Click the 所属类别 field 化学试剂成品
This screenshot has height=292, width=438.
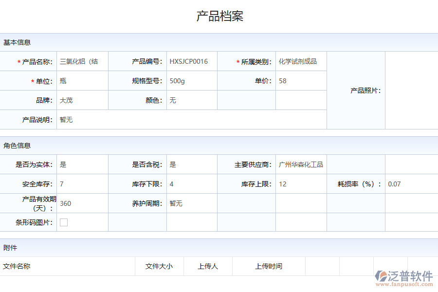301,61
